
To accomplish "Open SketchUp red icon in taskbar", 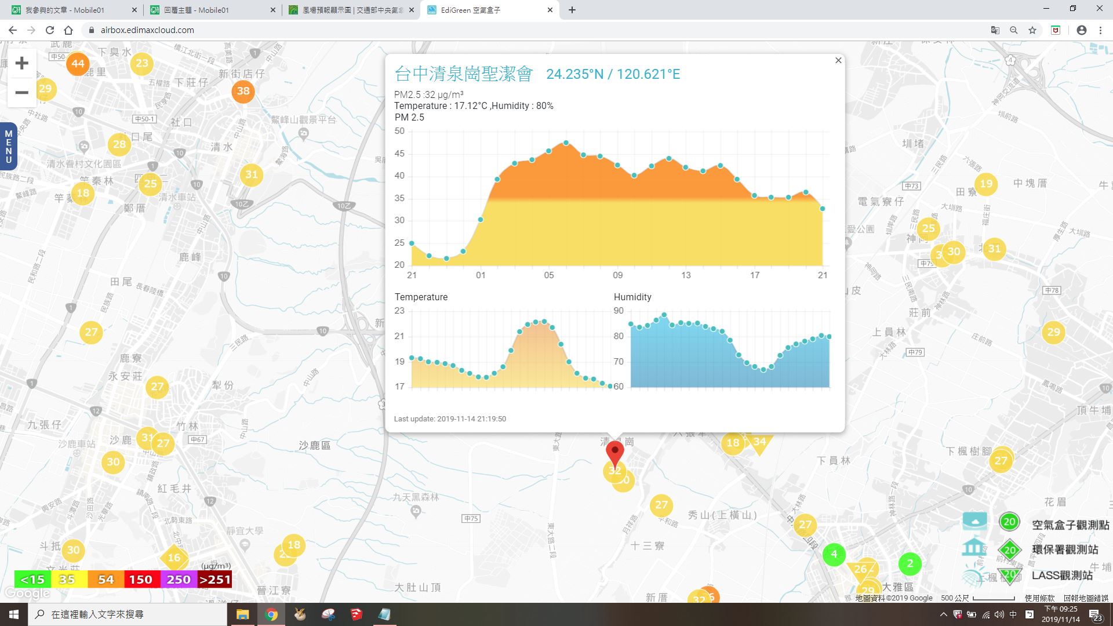I will pyautogui.click(x=356, y=614).
